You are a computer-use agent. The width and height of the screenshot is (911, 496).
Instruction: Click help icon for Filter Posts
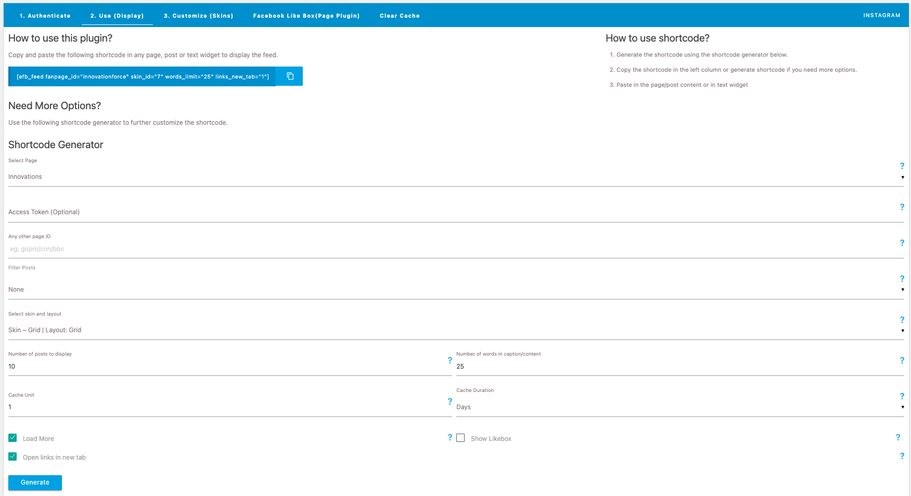click(x=902, y=279)
